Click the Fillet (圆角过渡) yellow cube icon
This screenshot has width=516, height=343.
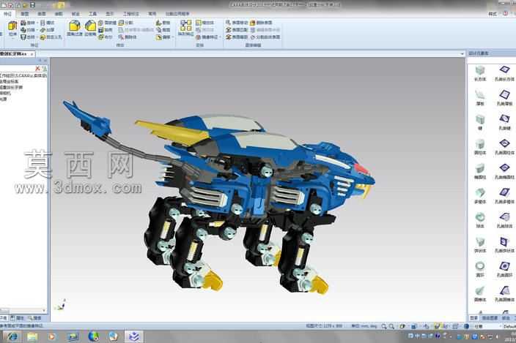75,26
